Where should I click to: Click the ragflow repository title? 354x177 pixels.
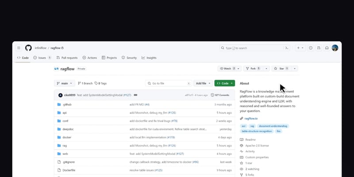[67, 69]
